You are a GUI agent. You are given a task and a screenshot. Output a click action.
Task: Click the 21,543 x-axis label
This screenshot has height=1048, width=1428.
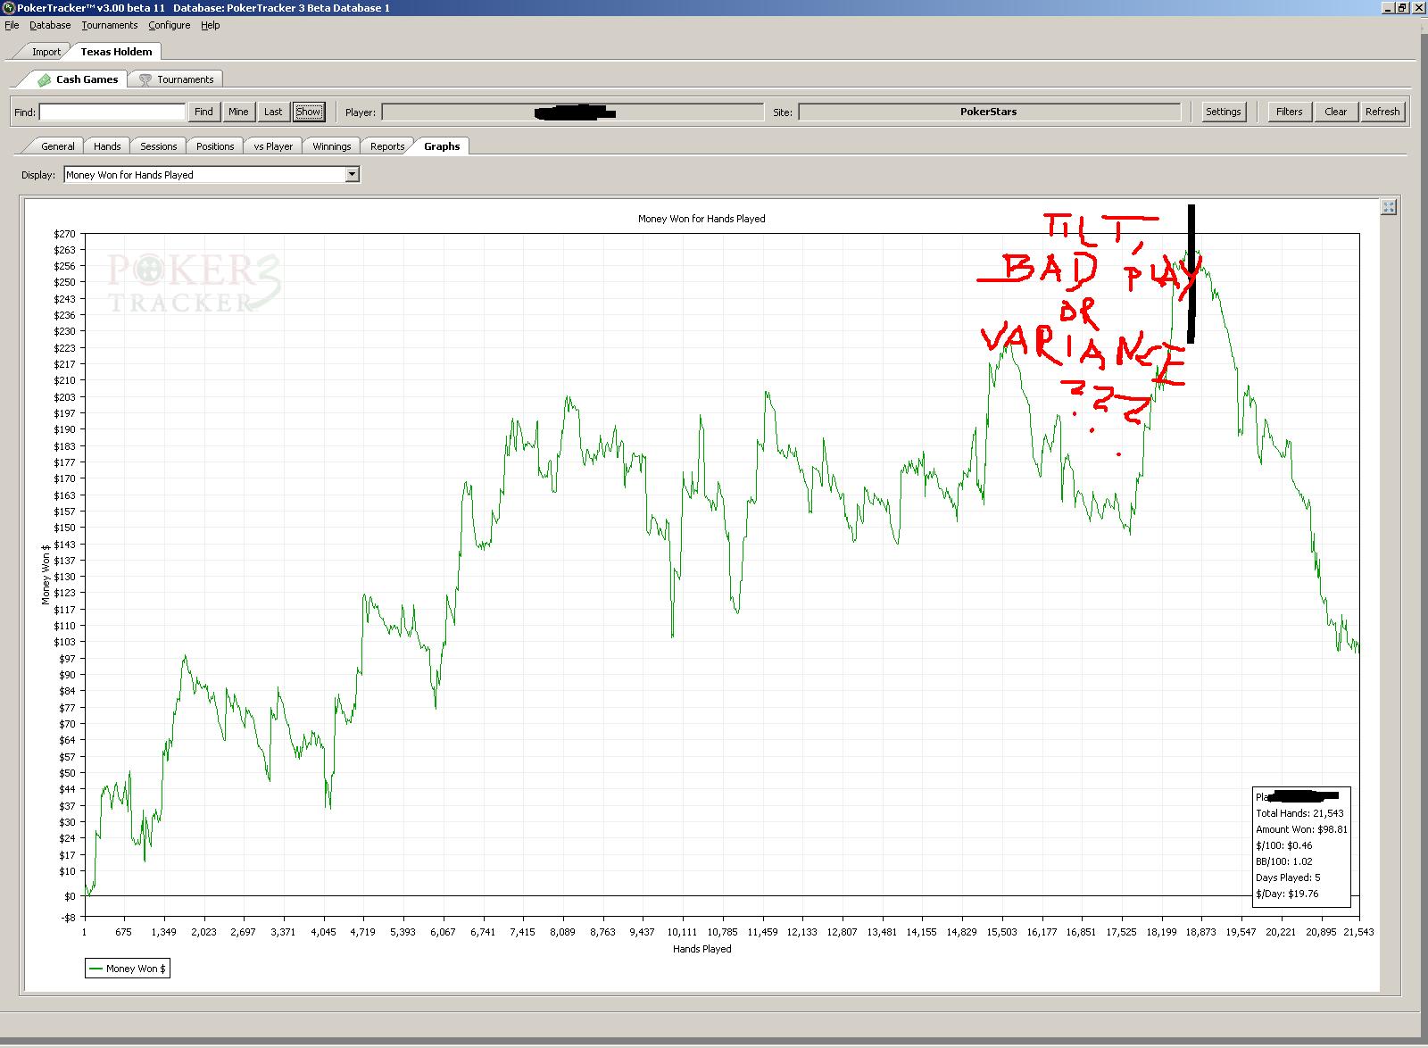(1358, 932)
